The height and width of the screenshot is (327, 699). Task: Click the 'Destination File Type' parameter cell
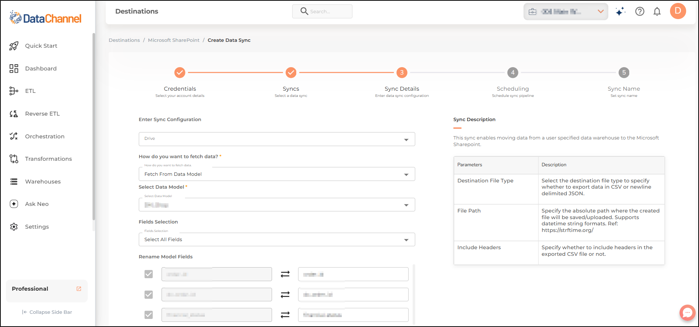pyautogui.click(x=496, y=189)
